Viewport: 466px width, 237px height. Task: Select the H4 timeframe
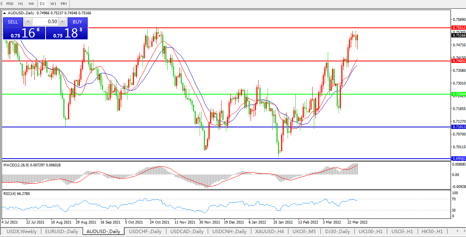pos(31,3)
